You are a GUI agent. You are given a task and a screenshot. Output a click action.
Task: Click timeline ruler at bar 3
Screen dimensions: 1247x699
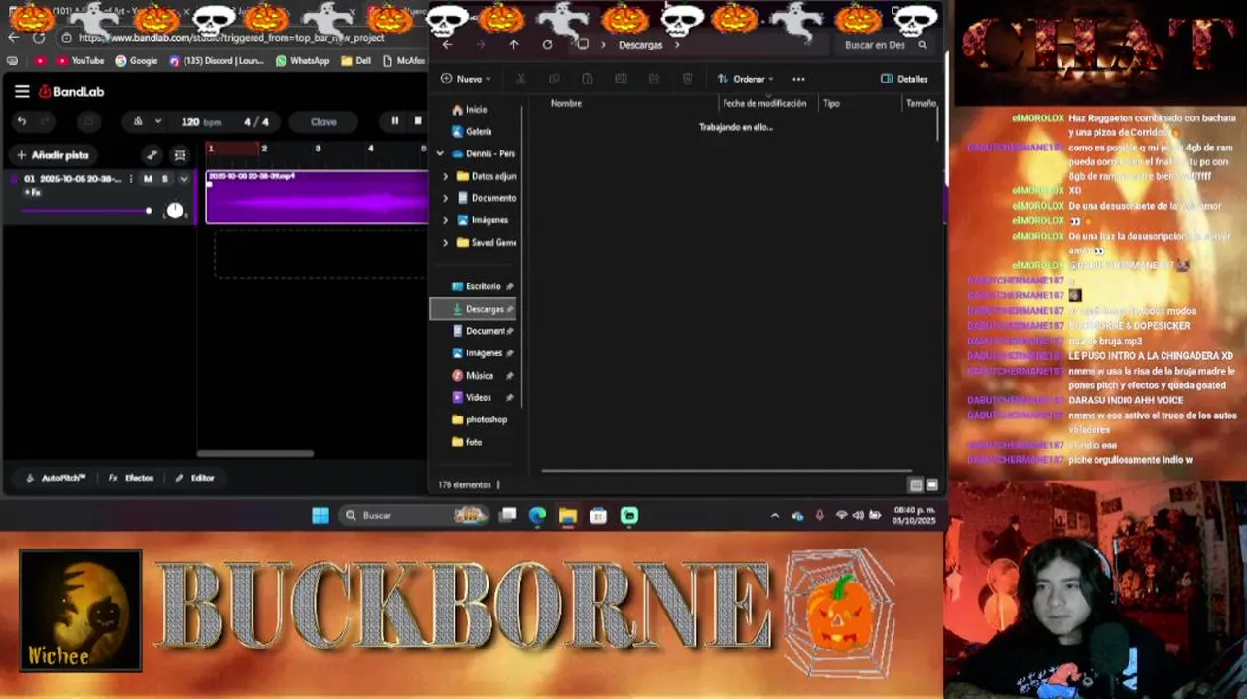point(318,149)
